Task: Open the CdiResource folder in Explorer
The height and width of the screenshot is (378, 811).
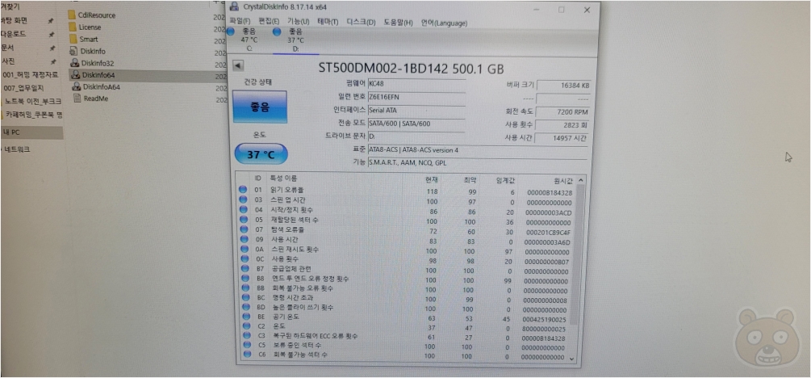Action: point(91,15)
